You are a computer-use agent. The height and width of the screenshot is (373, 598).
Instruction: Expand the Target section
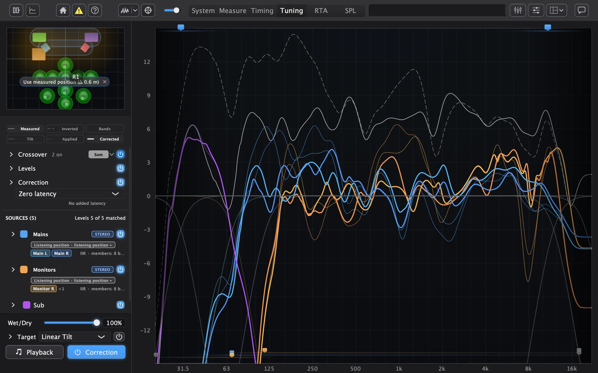[10, 337]
